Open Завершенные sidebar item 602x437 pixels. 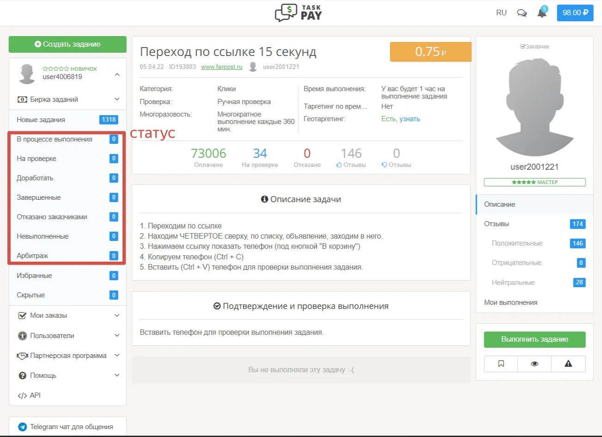tap(68, 197)
